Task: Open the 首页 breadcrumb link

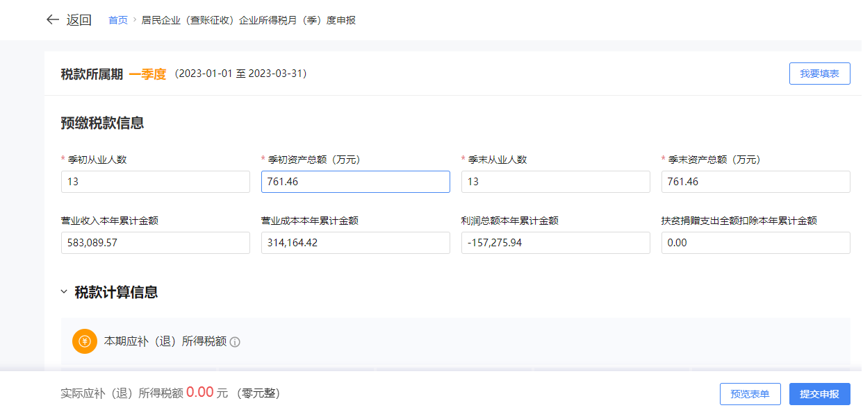Action: tap(118, 20)
